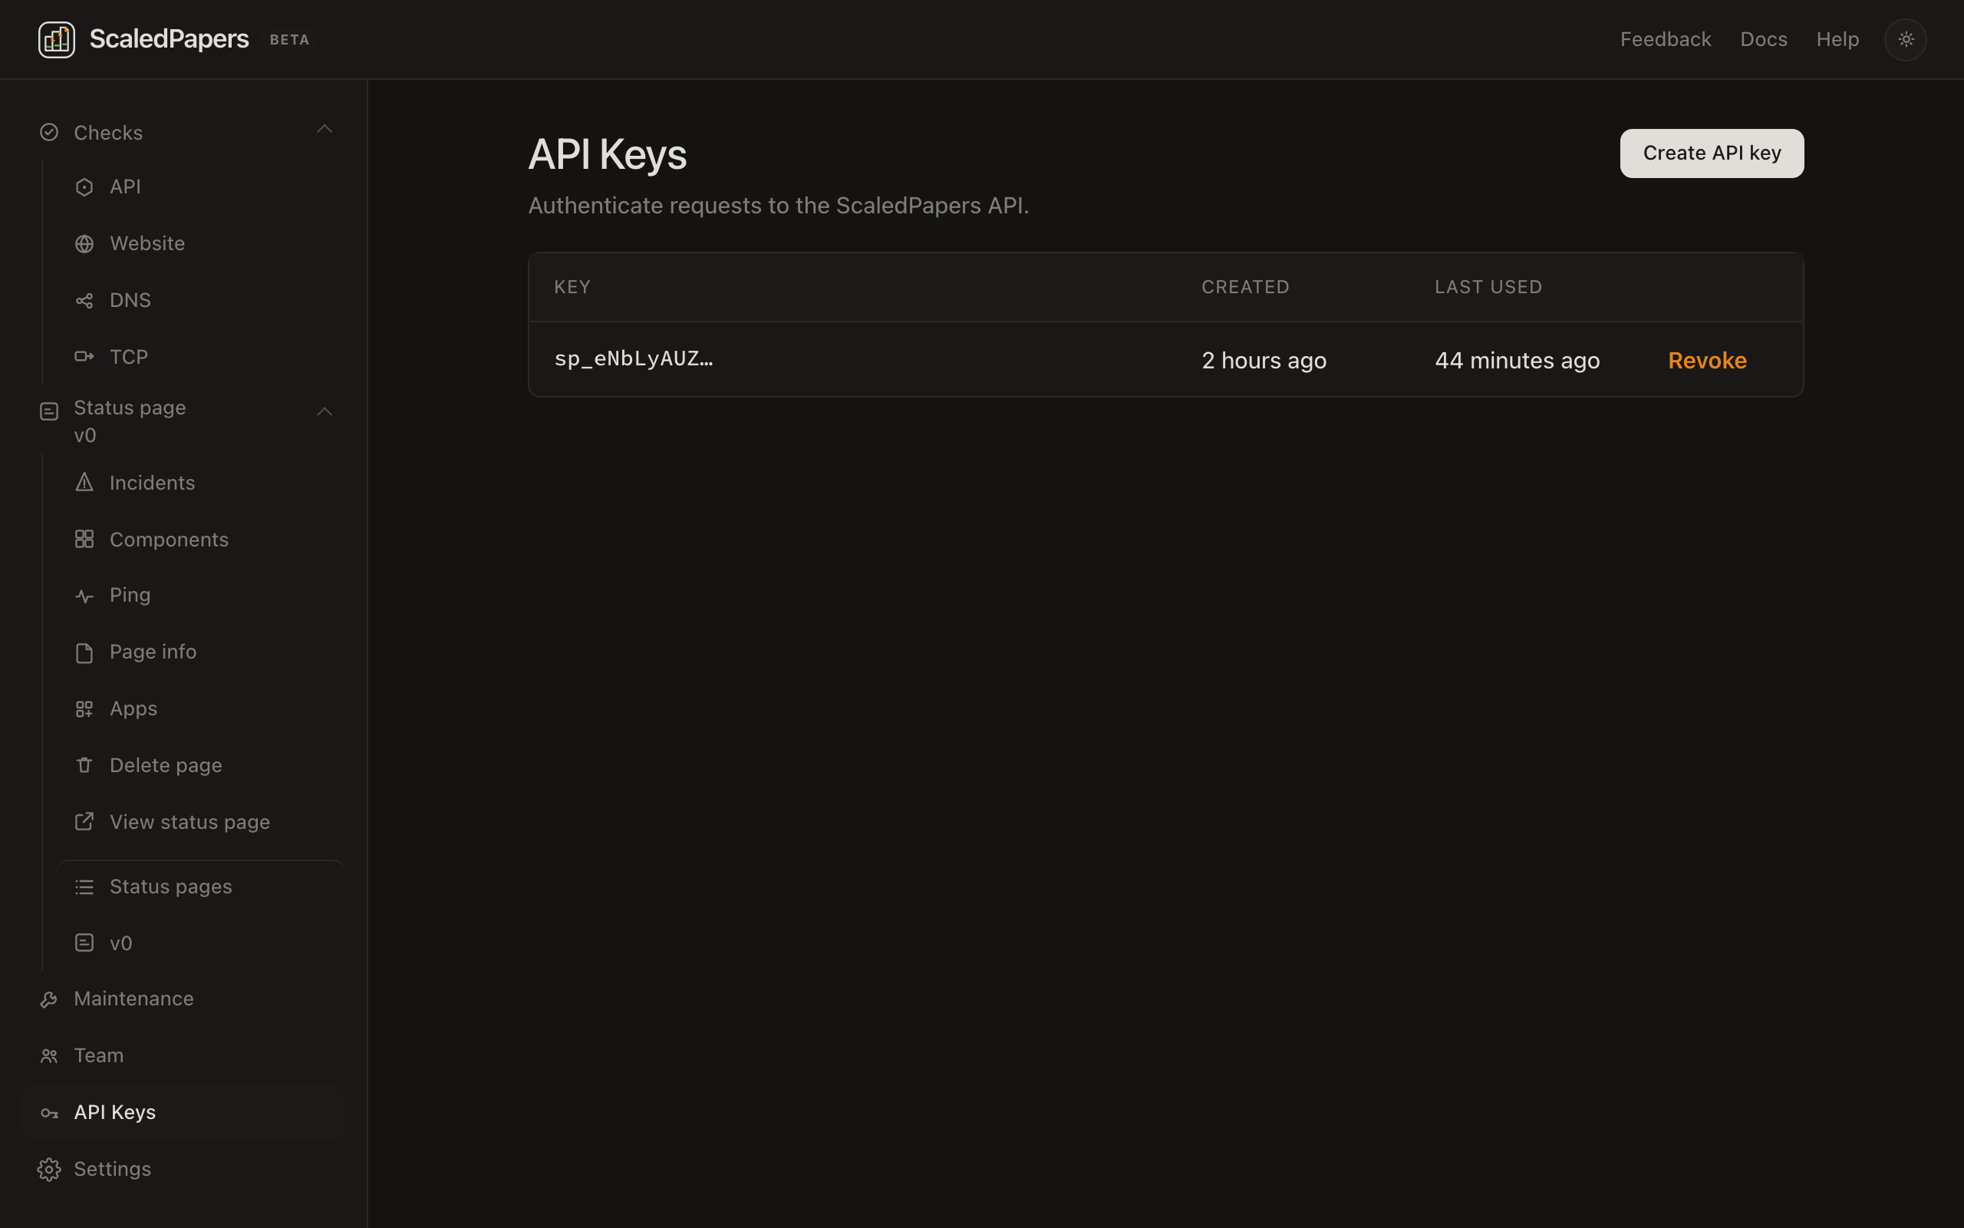
Task: Click the Delete page trash icon
Action: (84, 765)
